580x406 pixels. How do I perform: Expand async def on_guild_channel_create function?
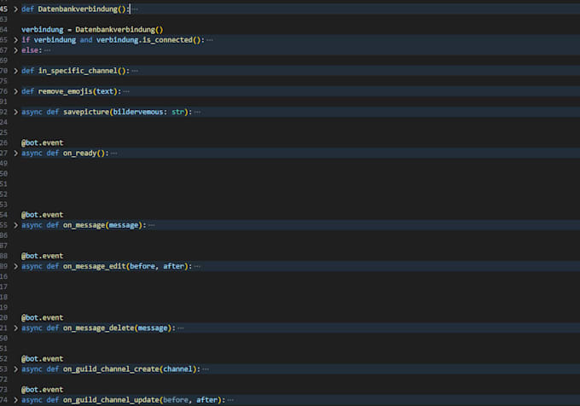coord(15,369)
